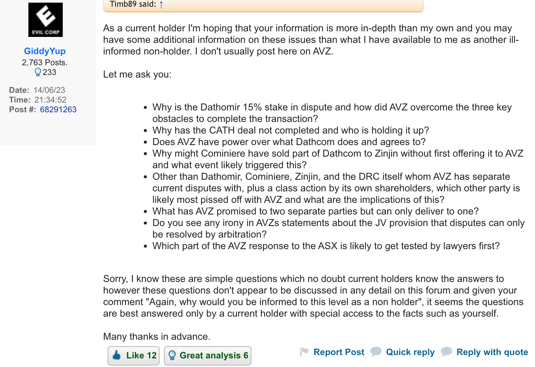Click the thumbs-up icon on Like button
The width and height of the screenshot is (535, 367).
tap(117, 355)
